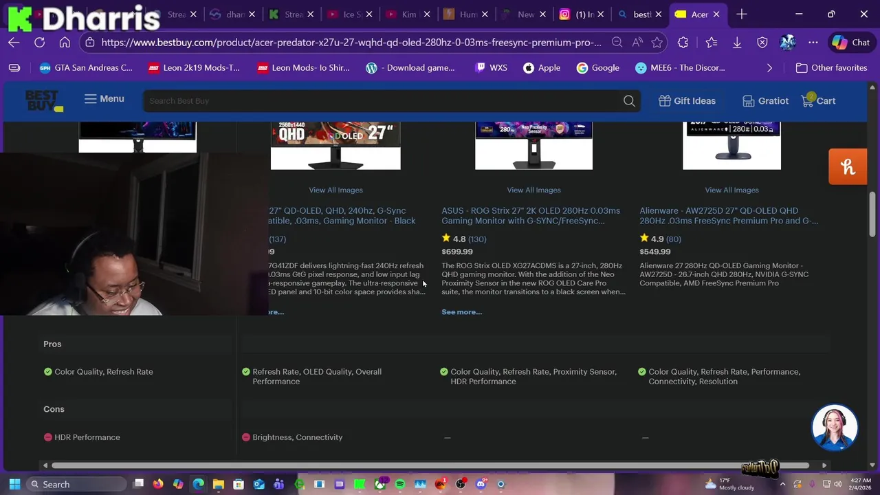
Task: Expand bookmarks bar overflow chevron
Action: [769, 68]
